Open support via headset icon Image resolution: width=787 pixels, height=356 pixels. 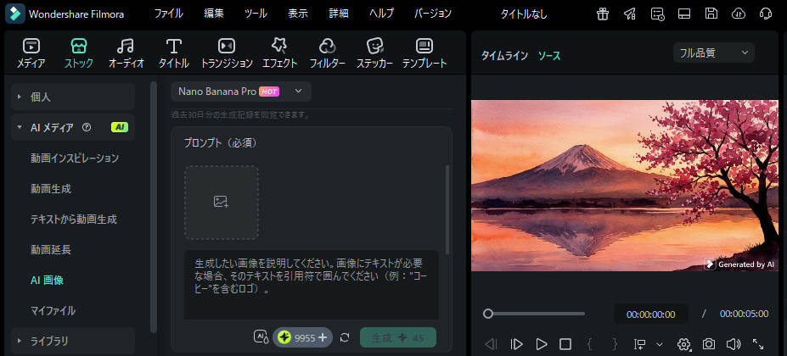point(766,14)
